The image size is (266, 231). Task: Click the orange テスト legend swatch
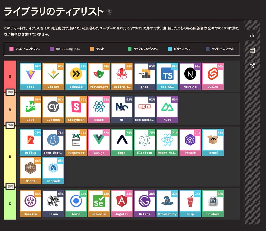(x=92, y=49)
